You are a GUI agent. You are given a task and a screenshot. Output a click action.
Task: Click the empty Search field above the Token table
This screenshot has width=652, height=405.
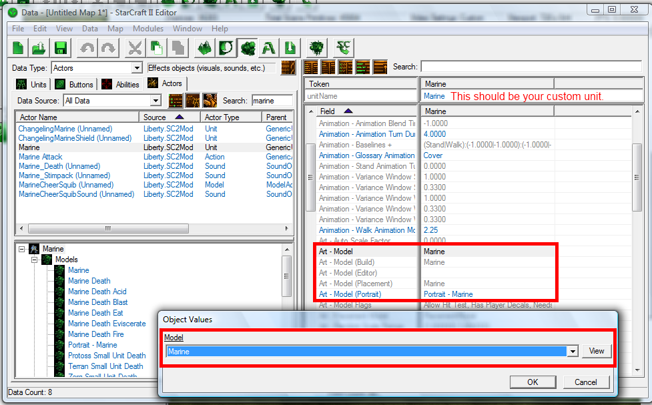[531, 67]
